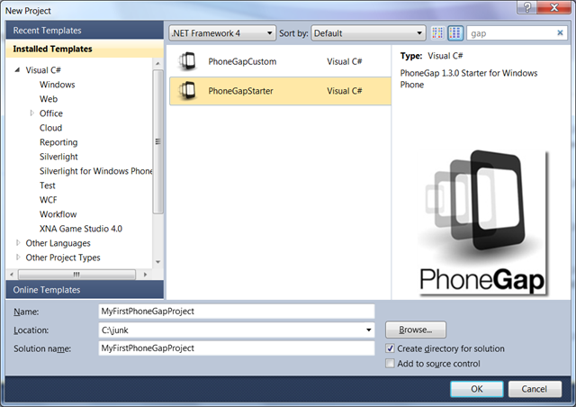Click the project Name input field
Screen dimensions: 576x407
(x=237, y=311)
